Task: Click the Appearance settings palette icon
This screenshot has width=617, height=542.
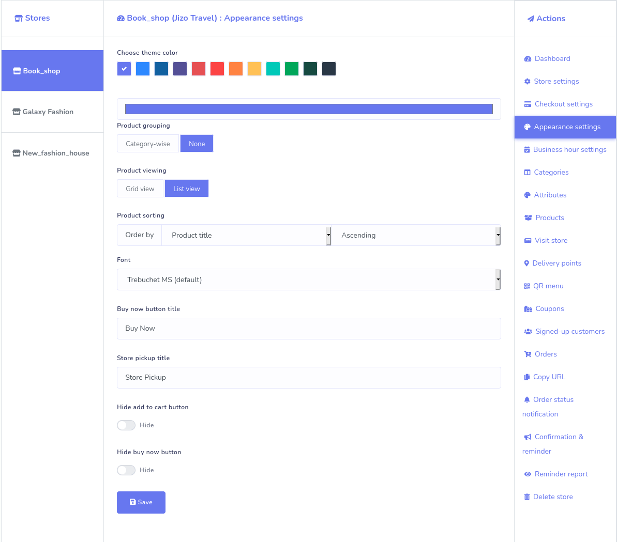Action: (x=528, y=127)
